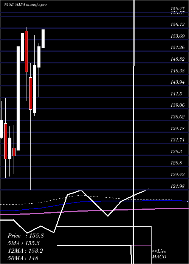
Task: Select the 139.06 price axis label
Action: (x=178, y=105)
